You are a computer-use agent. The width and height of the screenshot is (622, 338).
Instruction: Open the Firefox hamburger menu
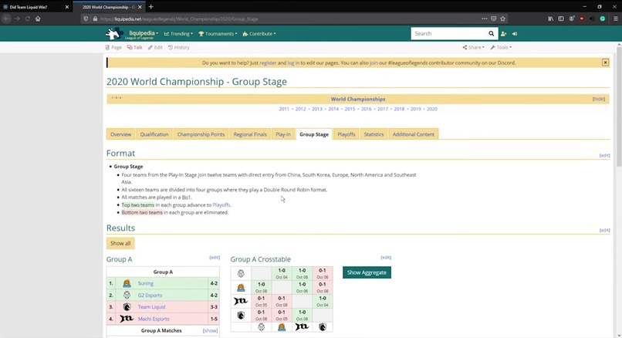[616, 19]
